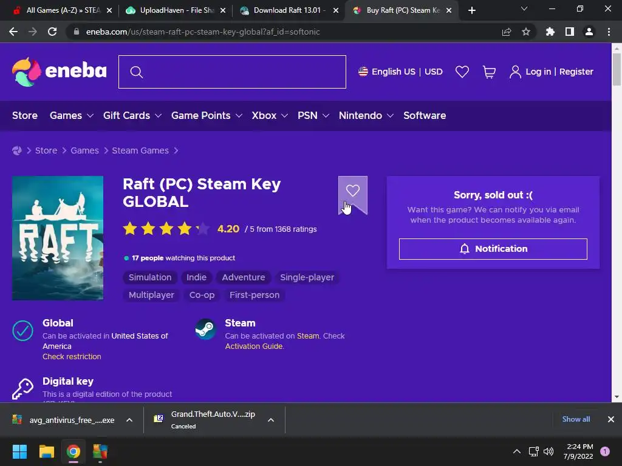Open a new browser tab

click(471, 10)
